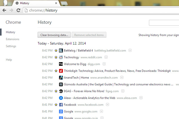Click Remove selected items button
Viewport: 179px width, 119px height.
89,35
